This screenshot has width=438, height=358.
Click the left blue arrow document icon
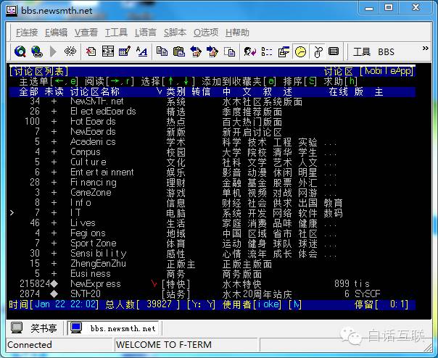(x=196, y=51)
